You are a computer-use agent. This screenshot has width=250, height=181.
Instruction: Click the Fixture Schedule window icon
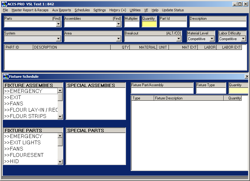(6, 77)
